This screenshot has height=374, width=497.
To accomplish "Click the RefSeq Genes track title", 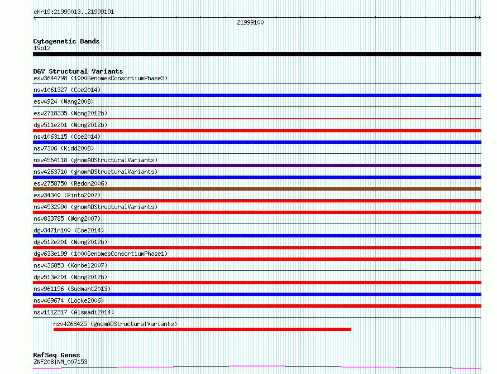I will [56, 355].
